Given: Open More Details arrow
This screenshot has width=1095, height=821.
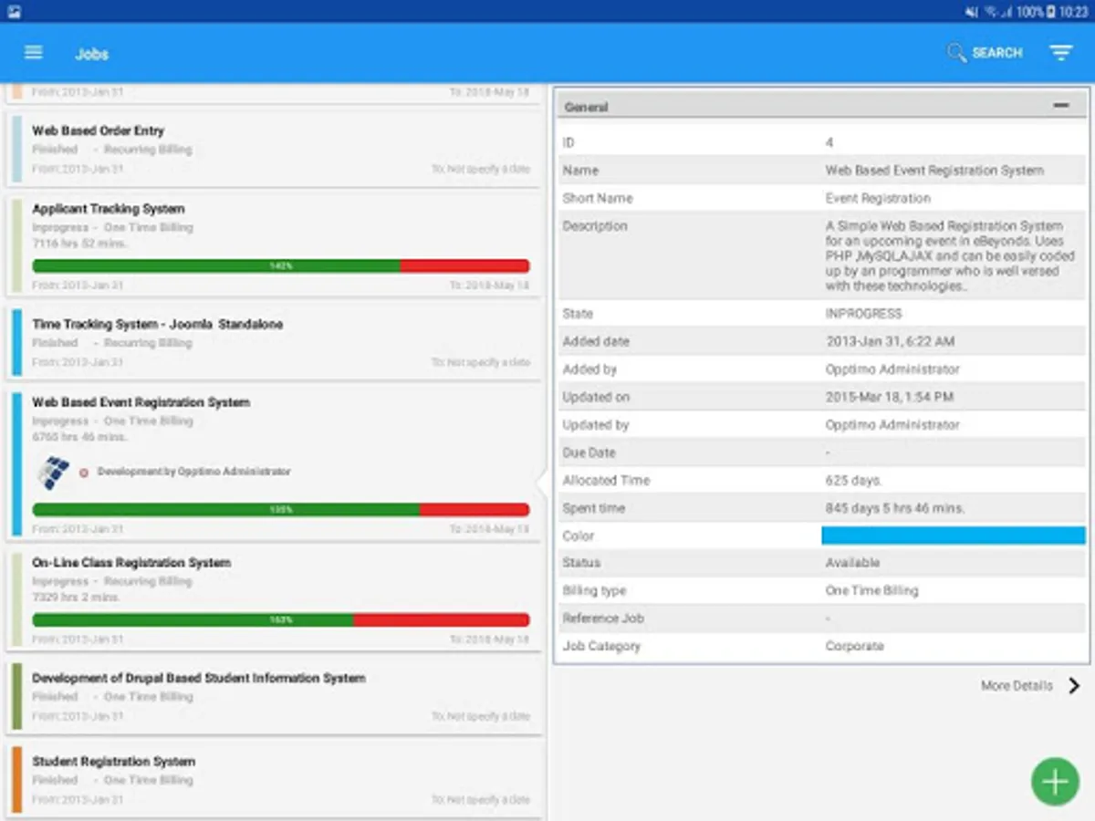Looking at the screenshot, I should point(1074,686).
